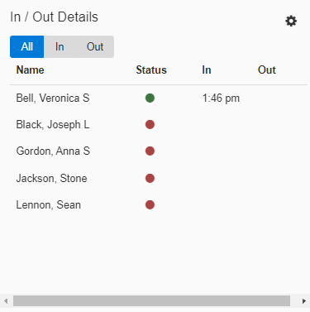Select the Gordon, Anna S name
Screen dimensions: 310x312
[53, 151]
